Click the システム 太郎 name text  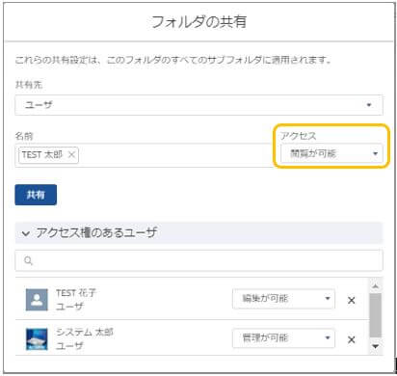pos(85,332)
